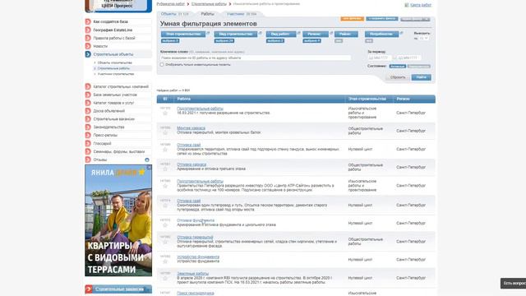Click arrow icon beside 'Новости'
Image resolution: width=526 pixels, height=296 pixels.
(88, 46)
